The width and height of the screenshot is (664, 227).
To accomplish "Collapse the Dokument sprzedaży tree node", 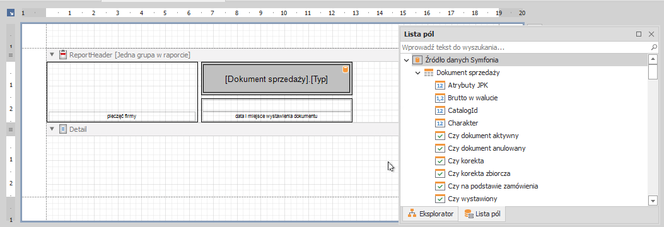I will [x=418, y=73].
